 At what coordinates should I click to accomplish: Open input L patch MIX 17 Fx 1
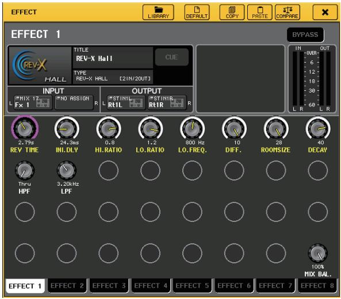33,102
